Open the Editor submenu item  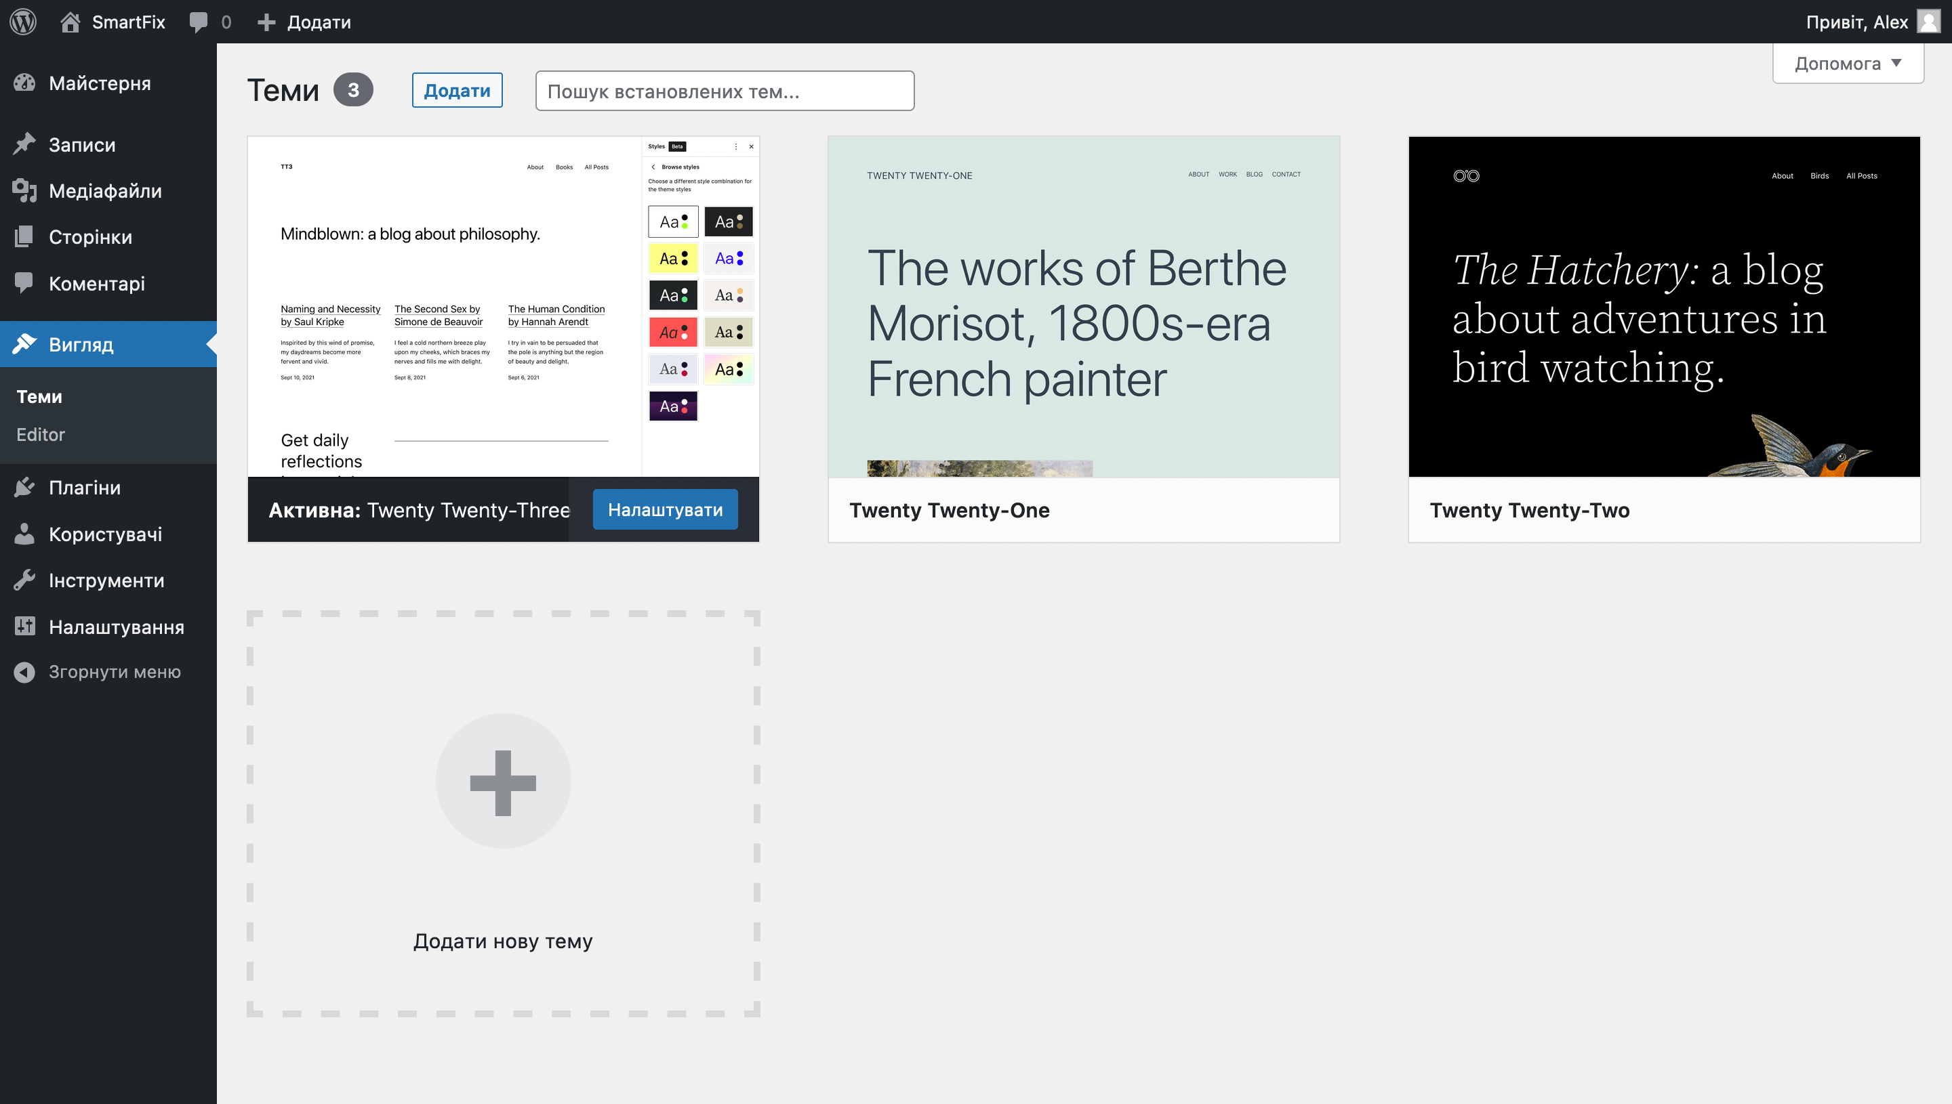coord(41,434)
